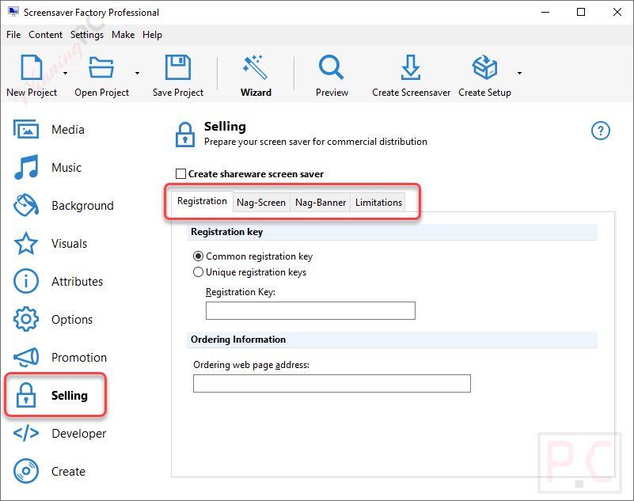Maximize the Screensaver Factory window

[x=581, y=12]
